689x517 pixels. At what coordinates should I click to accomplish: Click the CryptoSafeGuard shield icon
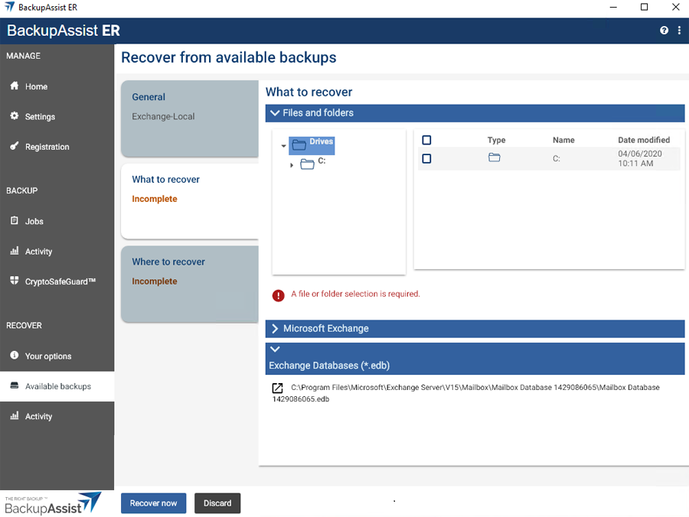pyautogui.click(x=15, y=281)
